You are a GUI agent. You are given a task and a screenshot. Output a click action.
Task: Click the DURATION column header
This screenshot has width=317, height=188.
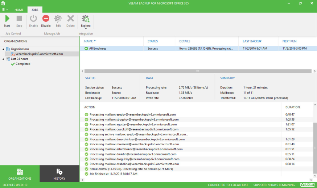click(293, 107)
